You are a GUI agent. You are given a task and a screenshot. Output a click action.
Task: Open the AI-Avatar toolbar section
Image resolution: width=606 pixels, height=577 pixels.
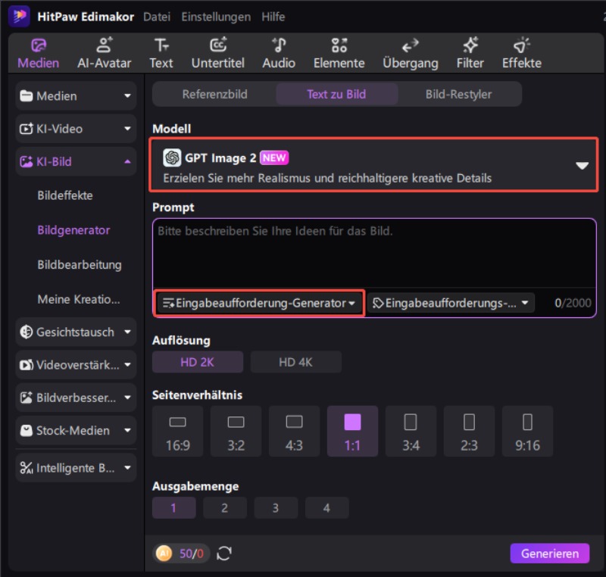[x=104, y=53]
